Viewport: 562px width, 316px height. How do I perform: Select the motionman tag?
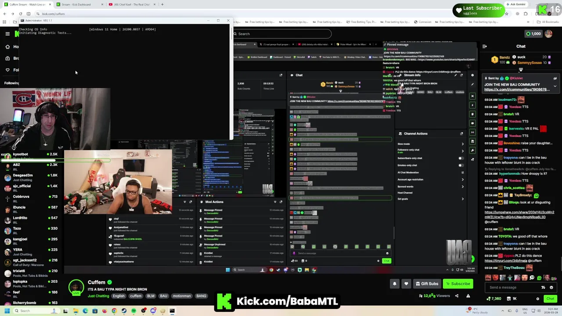(182, 296)
